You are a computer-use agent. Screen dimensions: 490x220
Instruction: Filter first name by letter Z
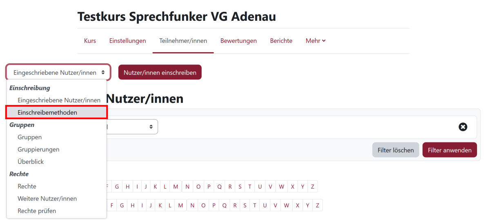point(312,187)
